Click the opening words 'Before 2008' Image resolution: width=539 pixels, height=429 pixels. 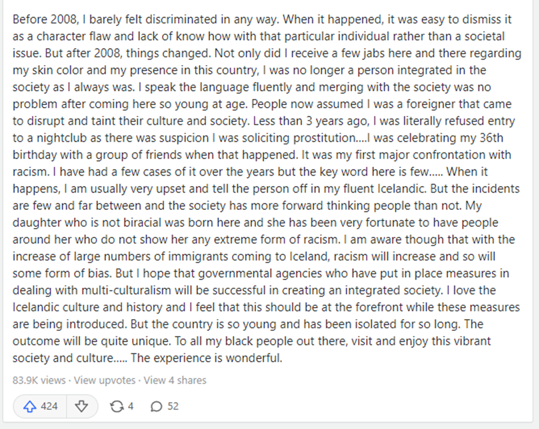coord(45,19)
